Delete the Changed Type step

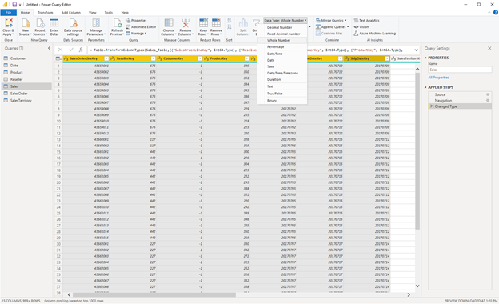click(x=432, y=106)
